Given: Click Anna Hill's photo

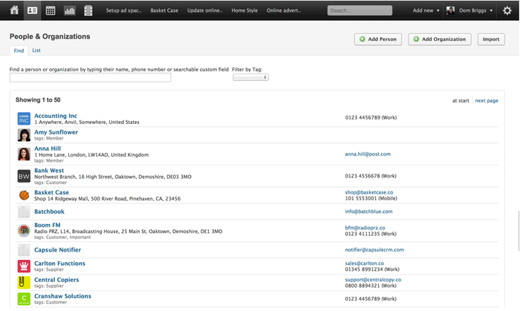Looking at the screenshot, I should (24, 154).
